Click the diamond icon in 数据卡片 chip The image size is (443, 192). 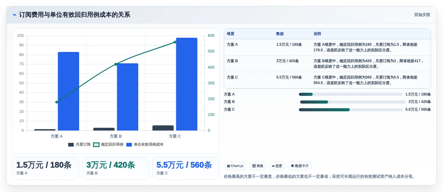292,166
